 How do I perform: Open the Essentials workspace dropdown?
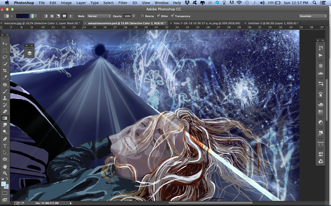click(313, 16)
